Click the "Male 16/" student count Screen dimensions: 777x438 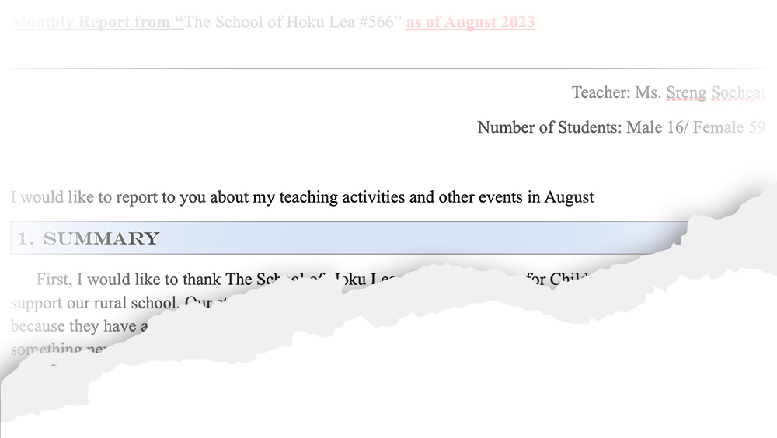coord(657,127)
